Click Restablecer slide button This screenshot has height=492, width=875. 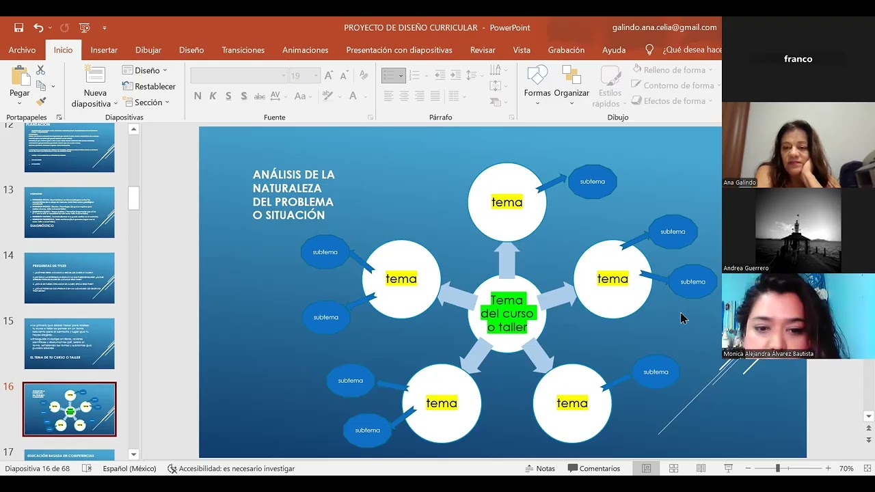(x=149, y=86)
